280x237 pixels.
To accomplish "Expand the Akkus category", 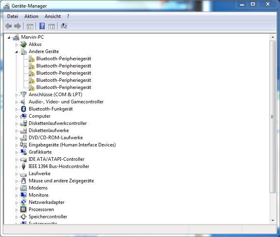I will [x=16, y=45].
